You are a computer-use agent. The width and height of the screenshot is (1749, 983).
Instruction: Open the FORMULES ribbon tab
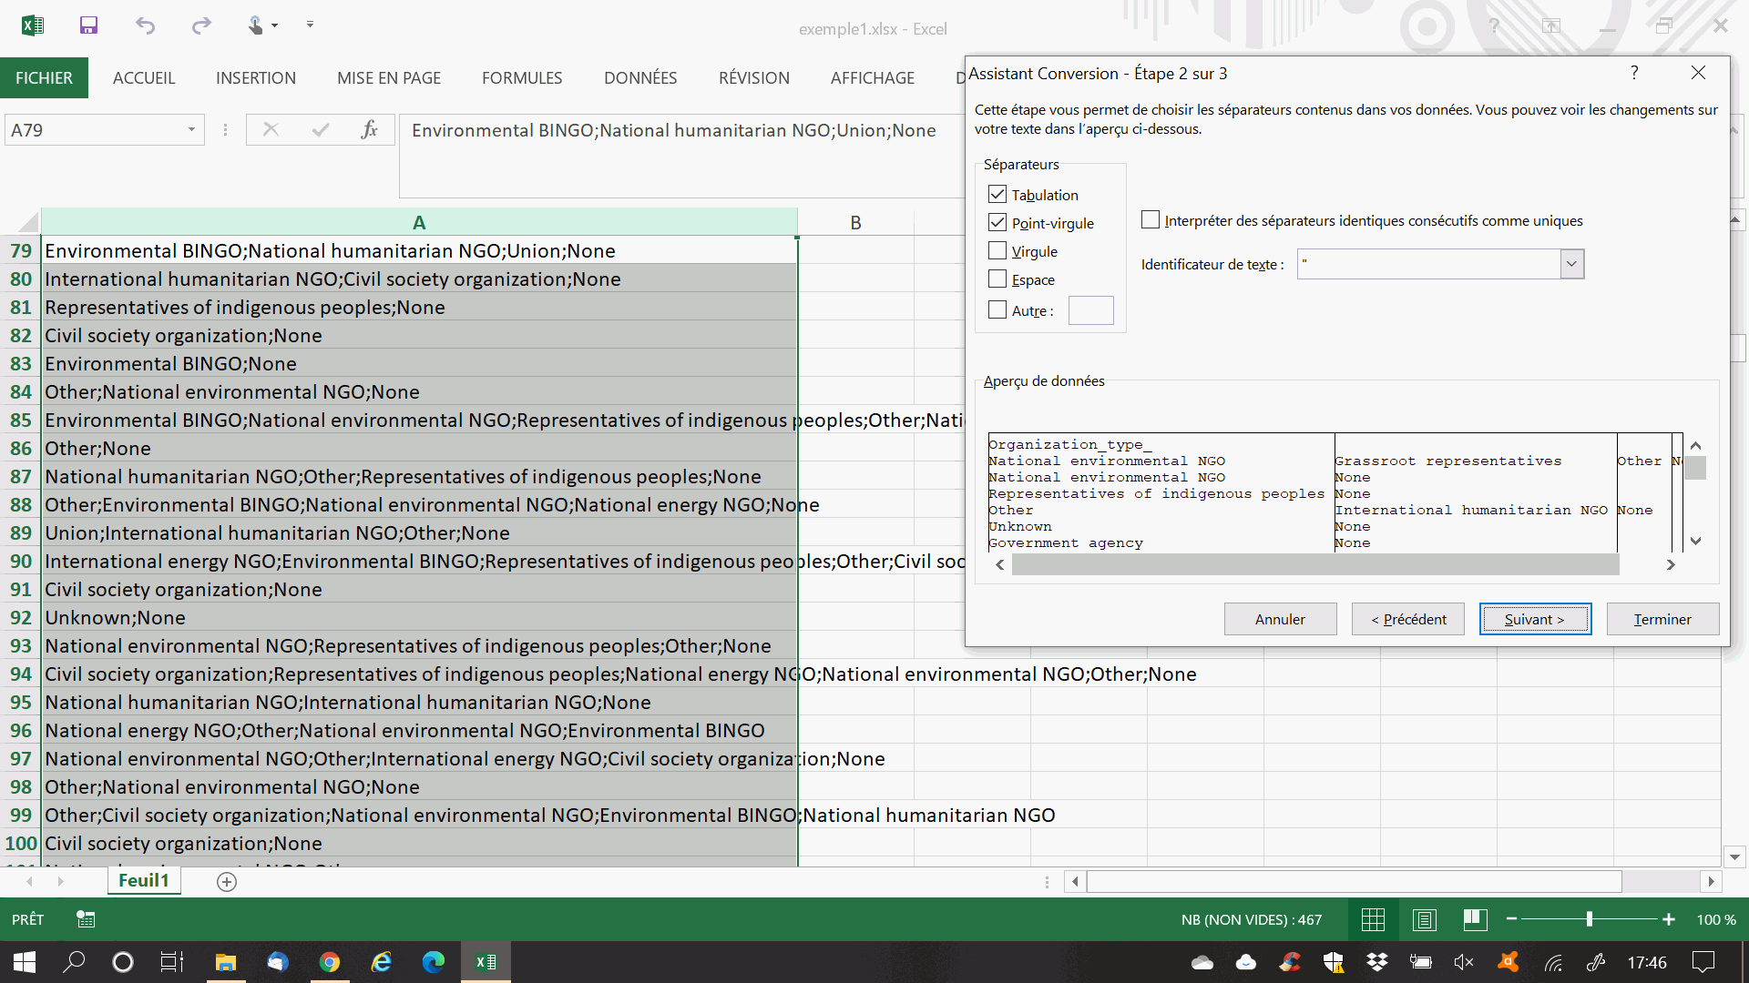(522, 78)
